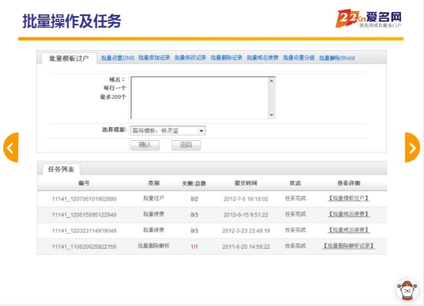Select the 批量模板过户 tab
424x306 pixels.
tap(69, 58)
